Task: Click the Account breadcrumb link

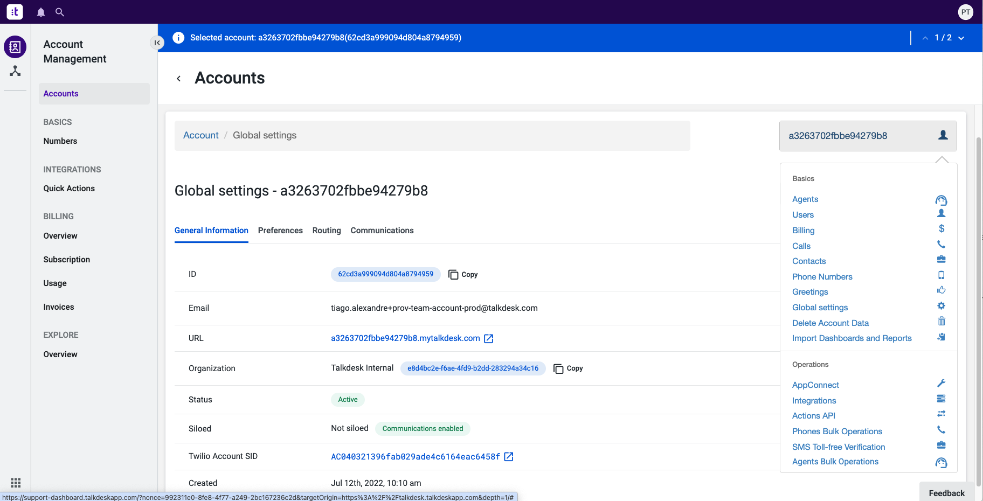Action: click(x=201, y=135)
